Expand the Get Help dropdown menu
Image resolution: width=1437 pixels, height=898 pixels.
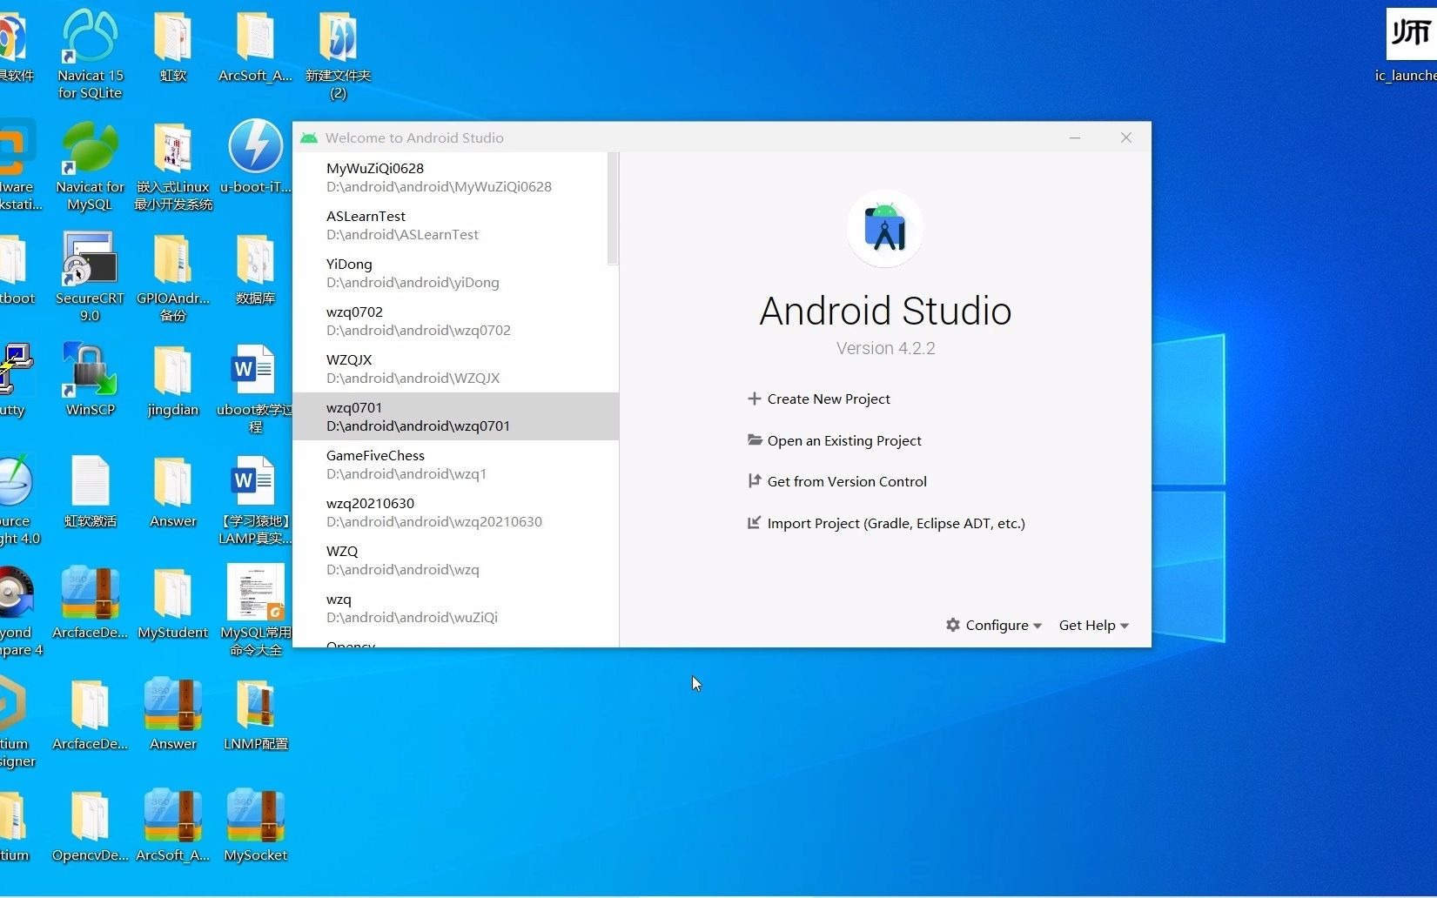[x=1094, y=625]
